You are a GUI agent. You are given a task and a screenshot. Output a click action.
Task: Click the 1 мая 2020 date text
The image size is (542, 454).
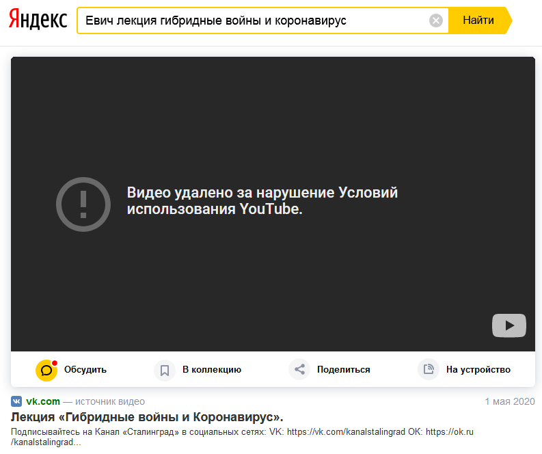coord(510,401)
